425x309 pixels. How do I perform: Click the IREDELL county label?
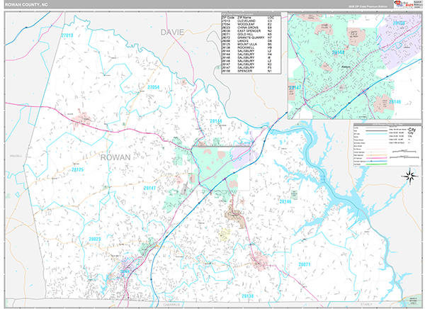pyautogui.click(x=16, y=156)
